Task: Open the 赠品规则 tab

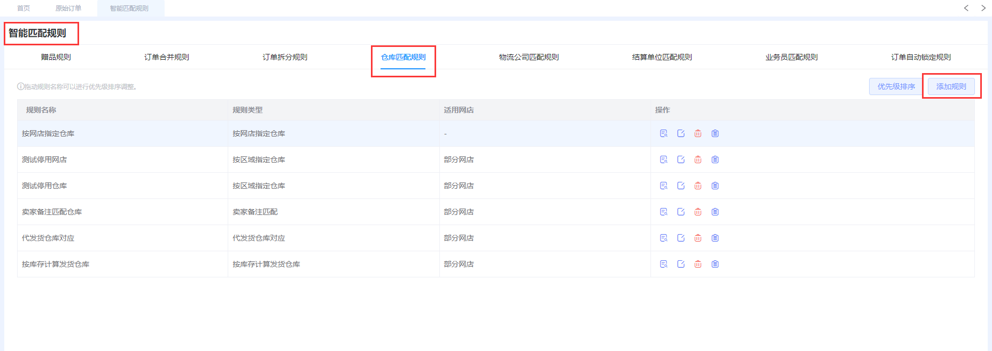Action: coord(56,57)
